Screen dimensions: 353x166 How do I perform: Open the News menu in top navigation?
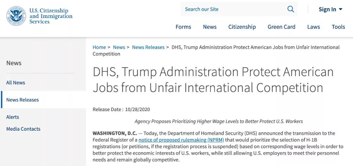210,27
